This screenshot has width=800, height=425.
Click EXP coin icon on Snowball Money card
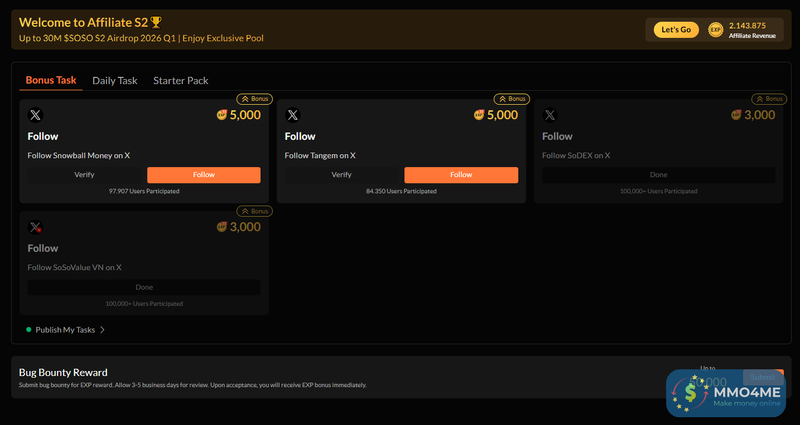[222, 115]
